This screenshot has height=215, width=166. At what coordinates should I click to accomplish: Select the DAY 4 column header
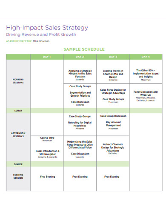click(146, 57)
